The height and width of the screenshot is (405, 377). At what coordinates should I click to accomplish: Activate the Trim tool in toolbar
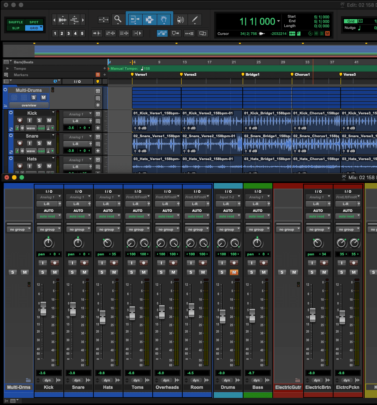click(x=135, y=20)
